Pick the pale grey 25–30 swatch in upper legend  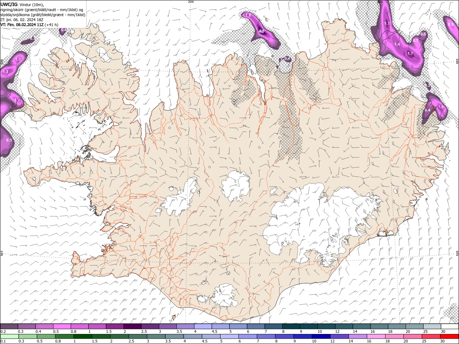pos(432,326)
